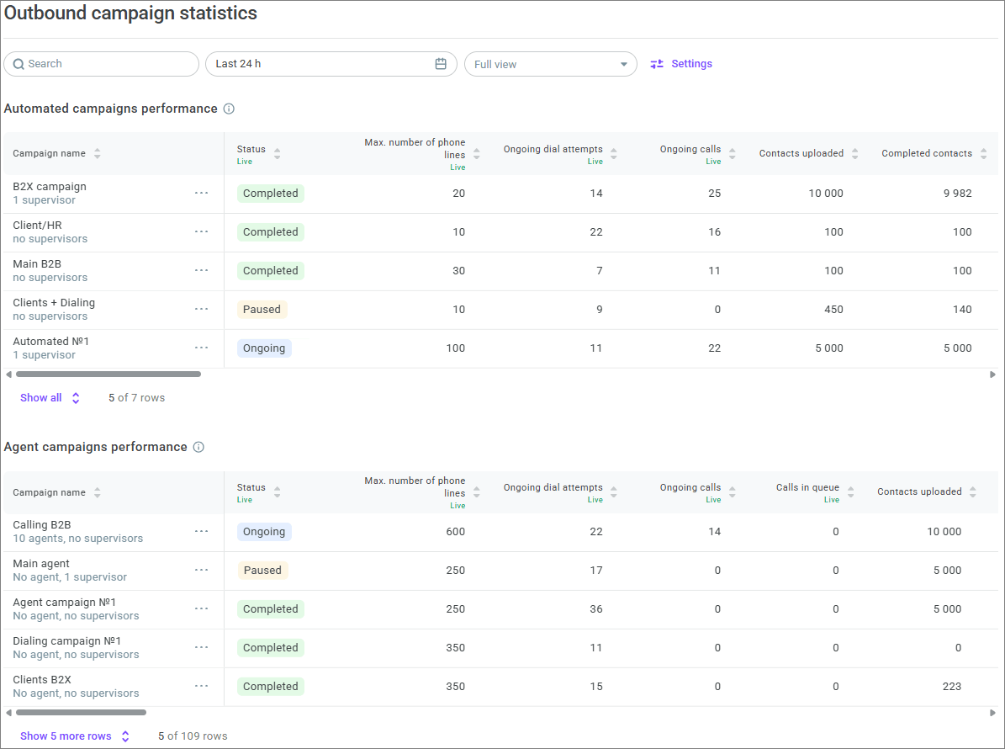This screenshot has width=1005, height=749.
Task: Click automated table horizontal scrollbar thumb
Action: [108, 374]
